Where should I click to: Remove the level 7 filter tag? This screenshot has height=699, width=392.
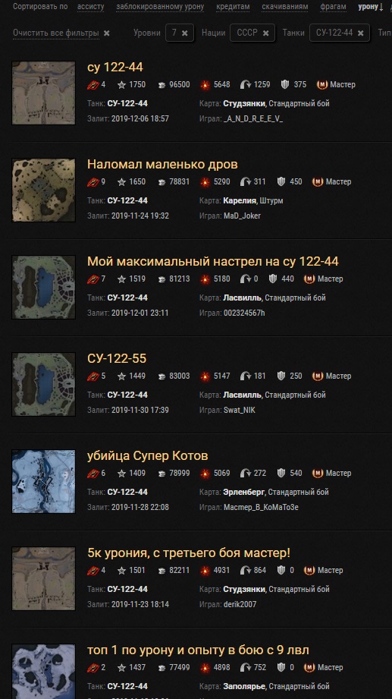tap(185, 33)
